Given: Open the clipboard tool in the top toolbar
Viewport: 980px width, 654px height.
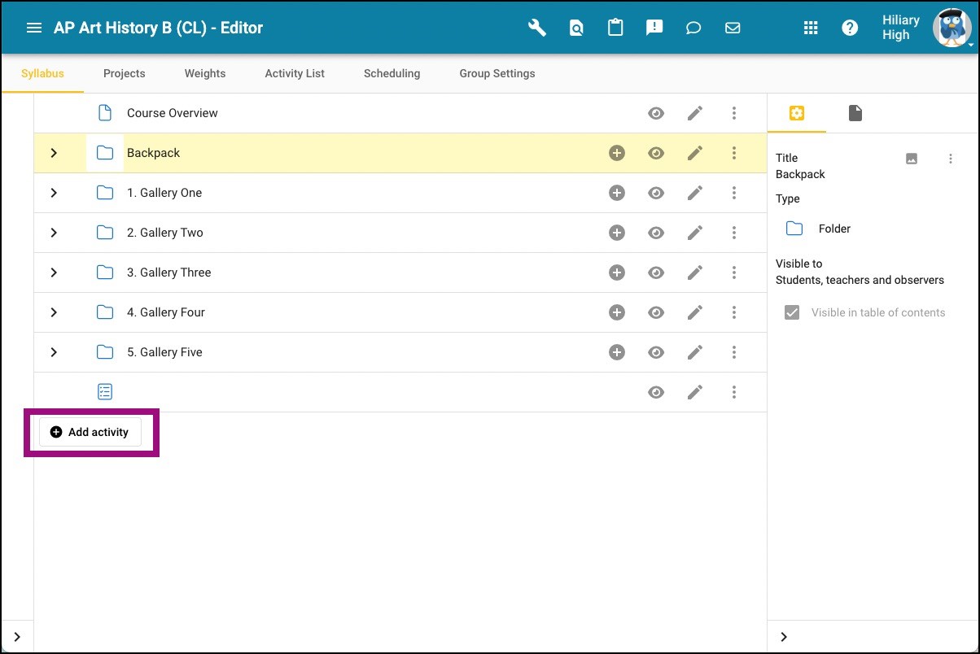Looking at the screenshot, I should (615, 27).
